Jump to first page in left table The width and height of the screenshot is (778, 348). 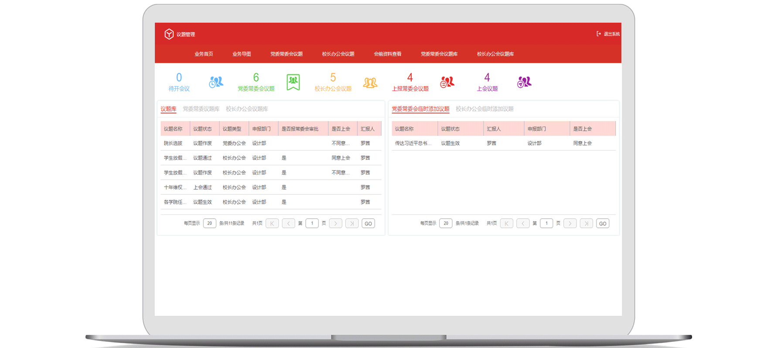pyautogui.click(x=272, y=224)
